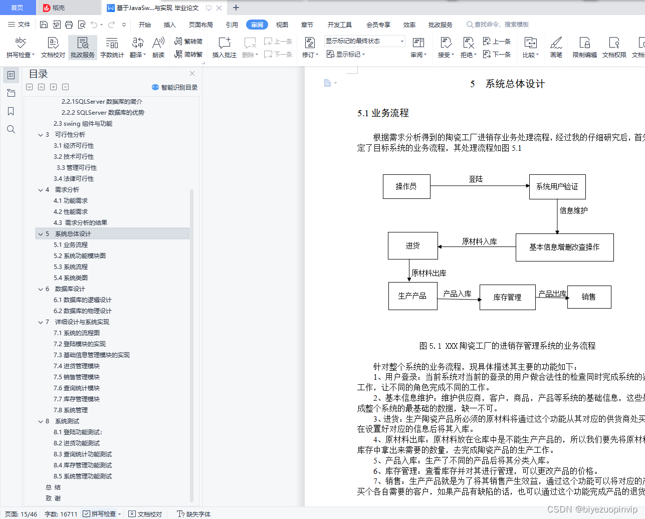Image resolution: width=645 pixels, height=519 pixels.
Task: Click 插入批注 to insert a comment
Action: [x=224, y=48]
